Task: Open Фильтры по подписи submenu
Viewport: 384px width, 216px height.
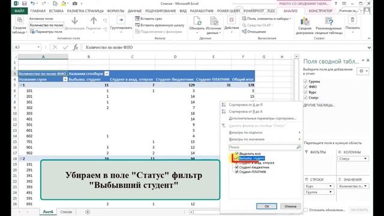Action: tap(245, 133)
